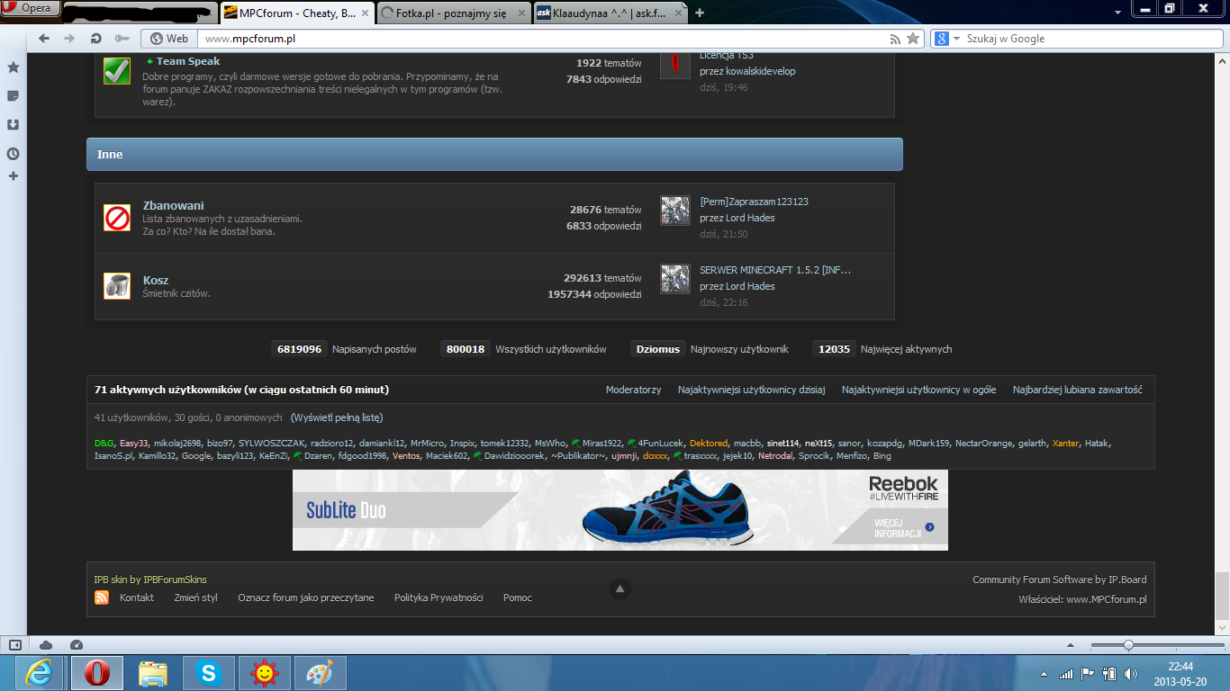Close the Klaaudynaa ask.fm tab
Screen dimensions: 1230x691
(x=679, y=13)
